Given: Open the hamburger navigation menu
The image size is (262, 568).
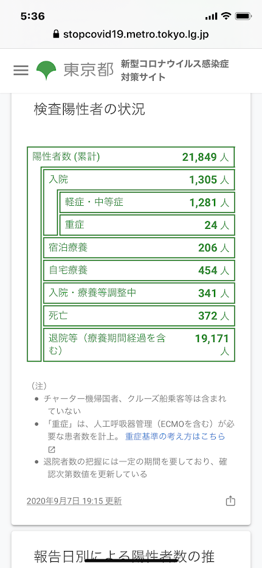Looking at the screenshot, I should 21,70.
